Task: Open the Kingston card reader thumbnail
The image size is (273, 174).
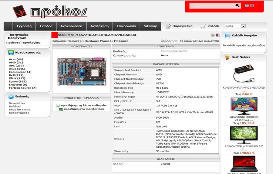Action: pos(244,74)
